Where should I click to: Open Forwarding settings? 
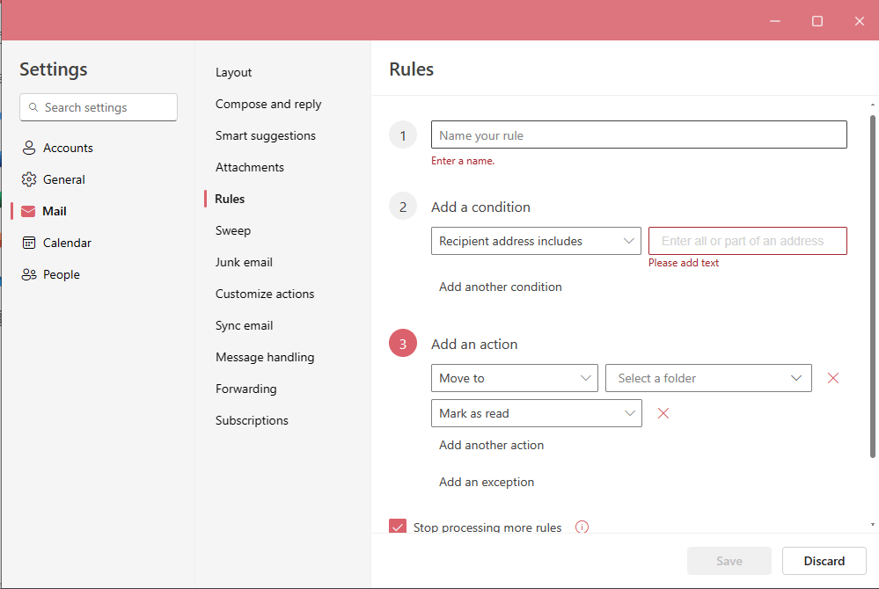pos(245,389)
